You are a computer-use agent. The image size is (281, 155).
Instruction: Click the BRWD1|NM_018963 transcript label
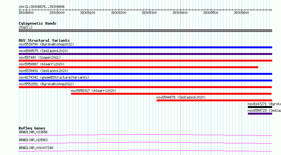(x=33, y=140)
